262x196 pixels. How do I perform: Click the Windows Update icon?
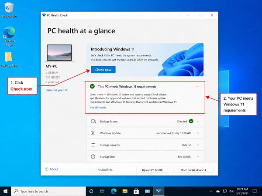[93, 133]
